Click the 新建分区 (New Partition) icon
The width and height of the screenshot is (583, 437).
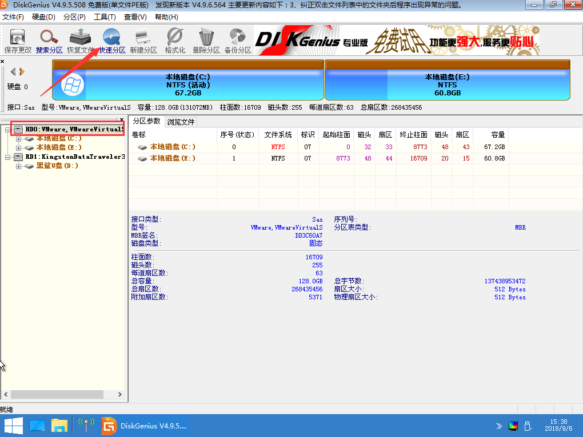143,39
